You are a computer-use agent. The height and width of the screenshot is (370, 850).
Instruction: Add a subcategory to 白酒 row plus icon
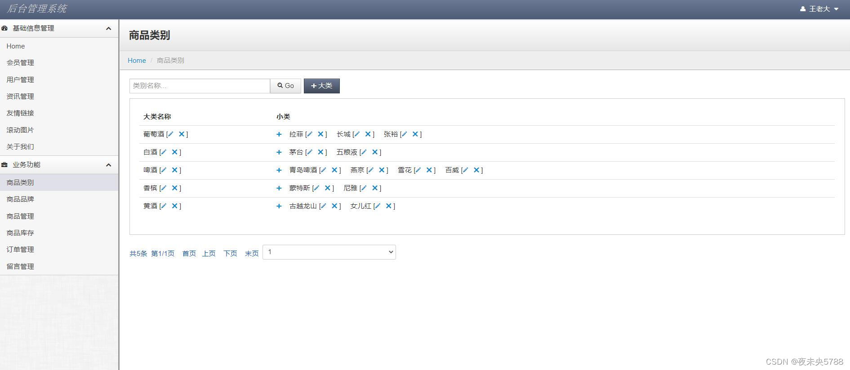(x=279, y=152)
